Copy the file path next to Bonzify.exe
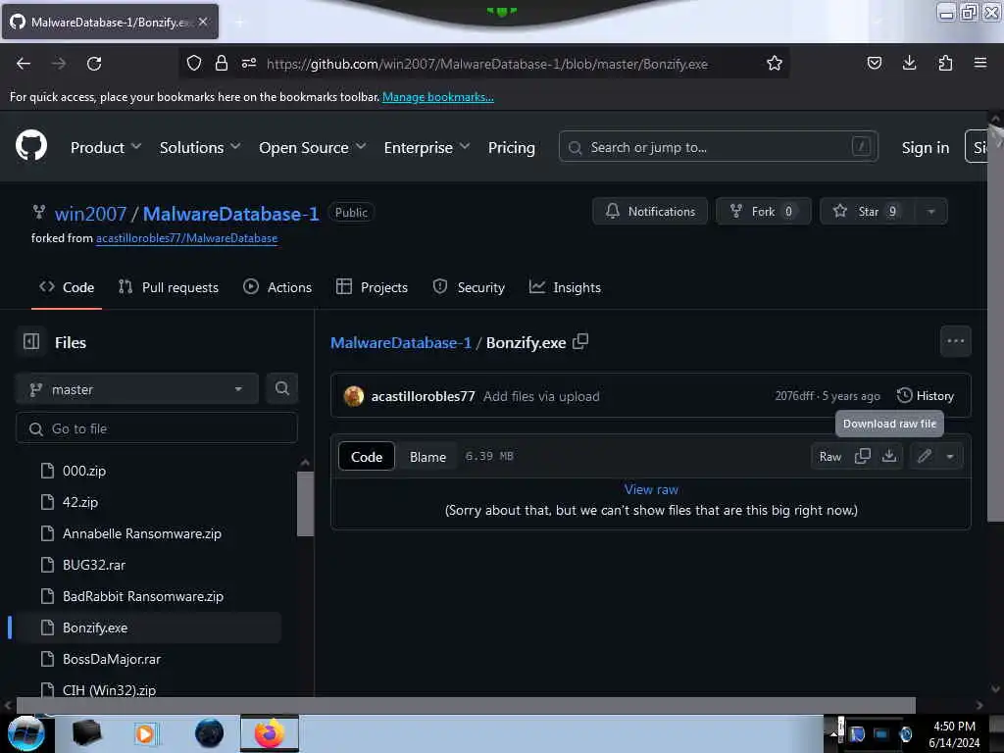This screenshot has width=1004, height=753. pyautogui.click(x=580, y=341)
